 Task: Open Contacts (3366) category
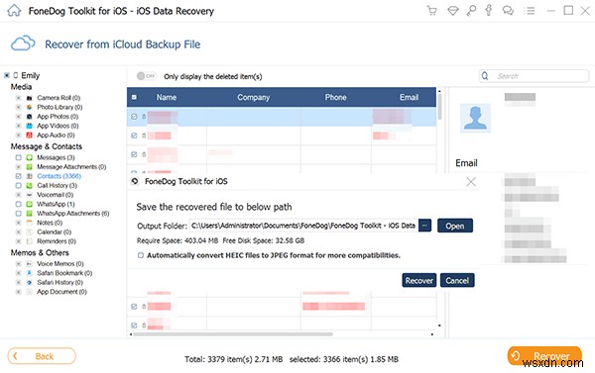[59, 176]
